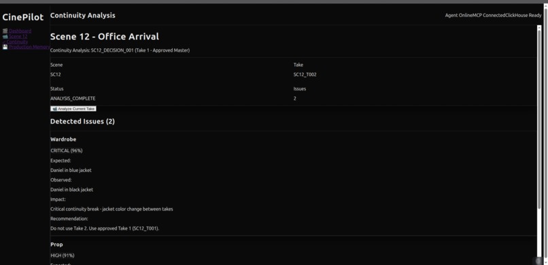Viewport: 548px width, 265px height.
Task: Click the CinePilot logo title
Action: tap(23, 17)
